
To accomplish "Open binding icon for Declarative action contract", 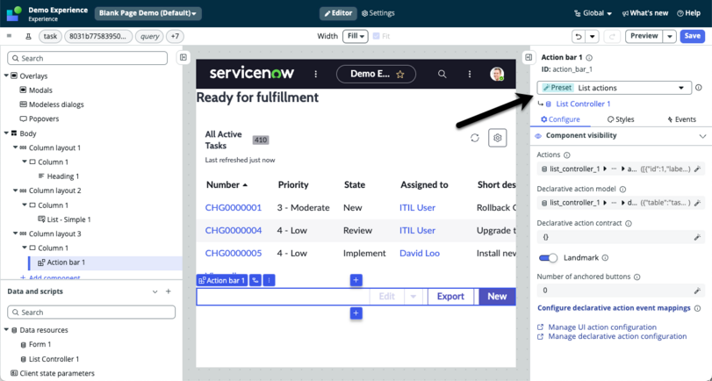I will [697, 237].
